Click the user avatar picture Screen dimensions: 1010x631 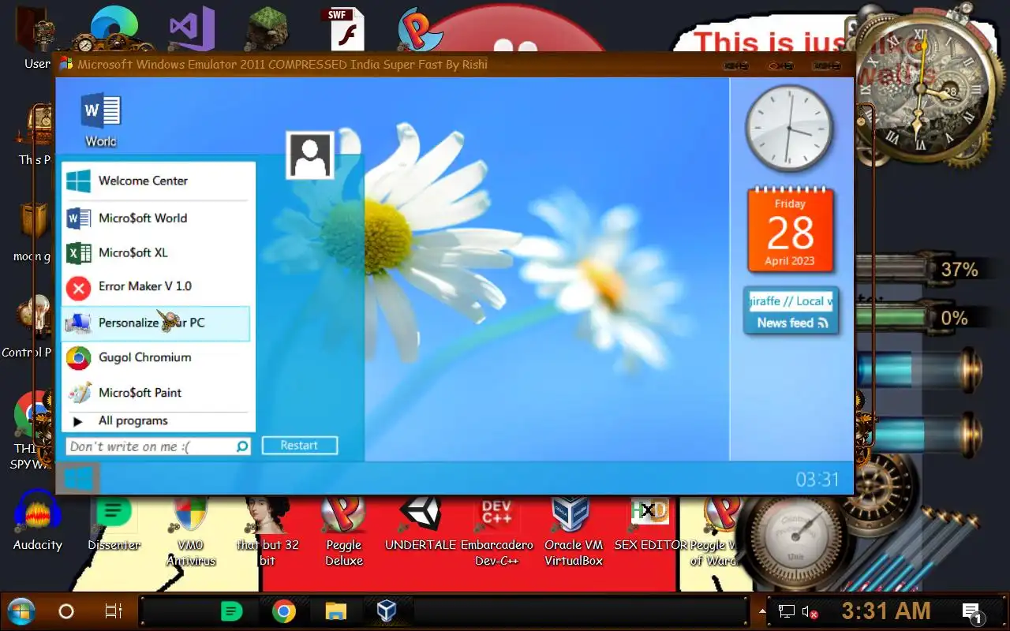pos(309,155)
